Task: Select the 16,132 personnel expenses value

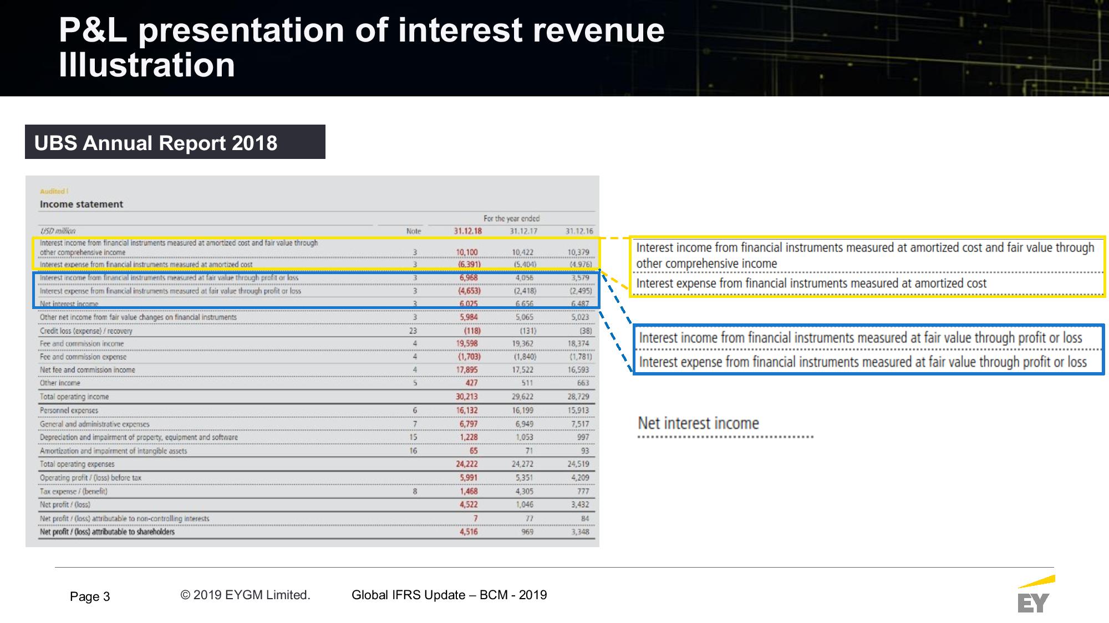Action: 467,410
